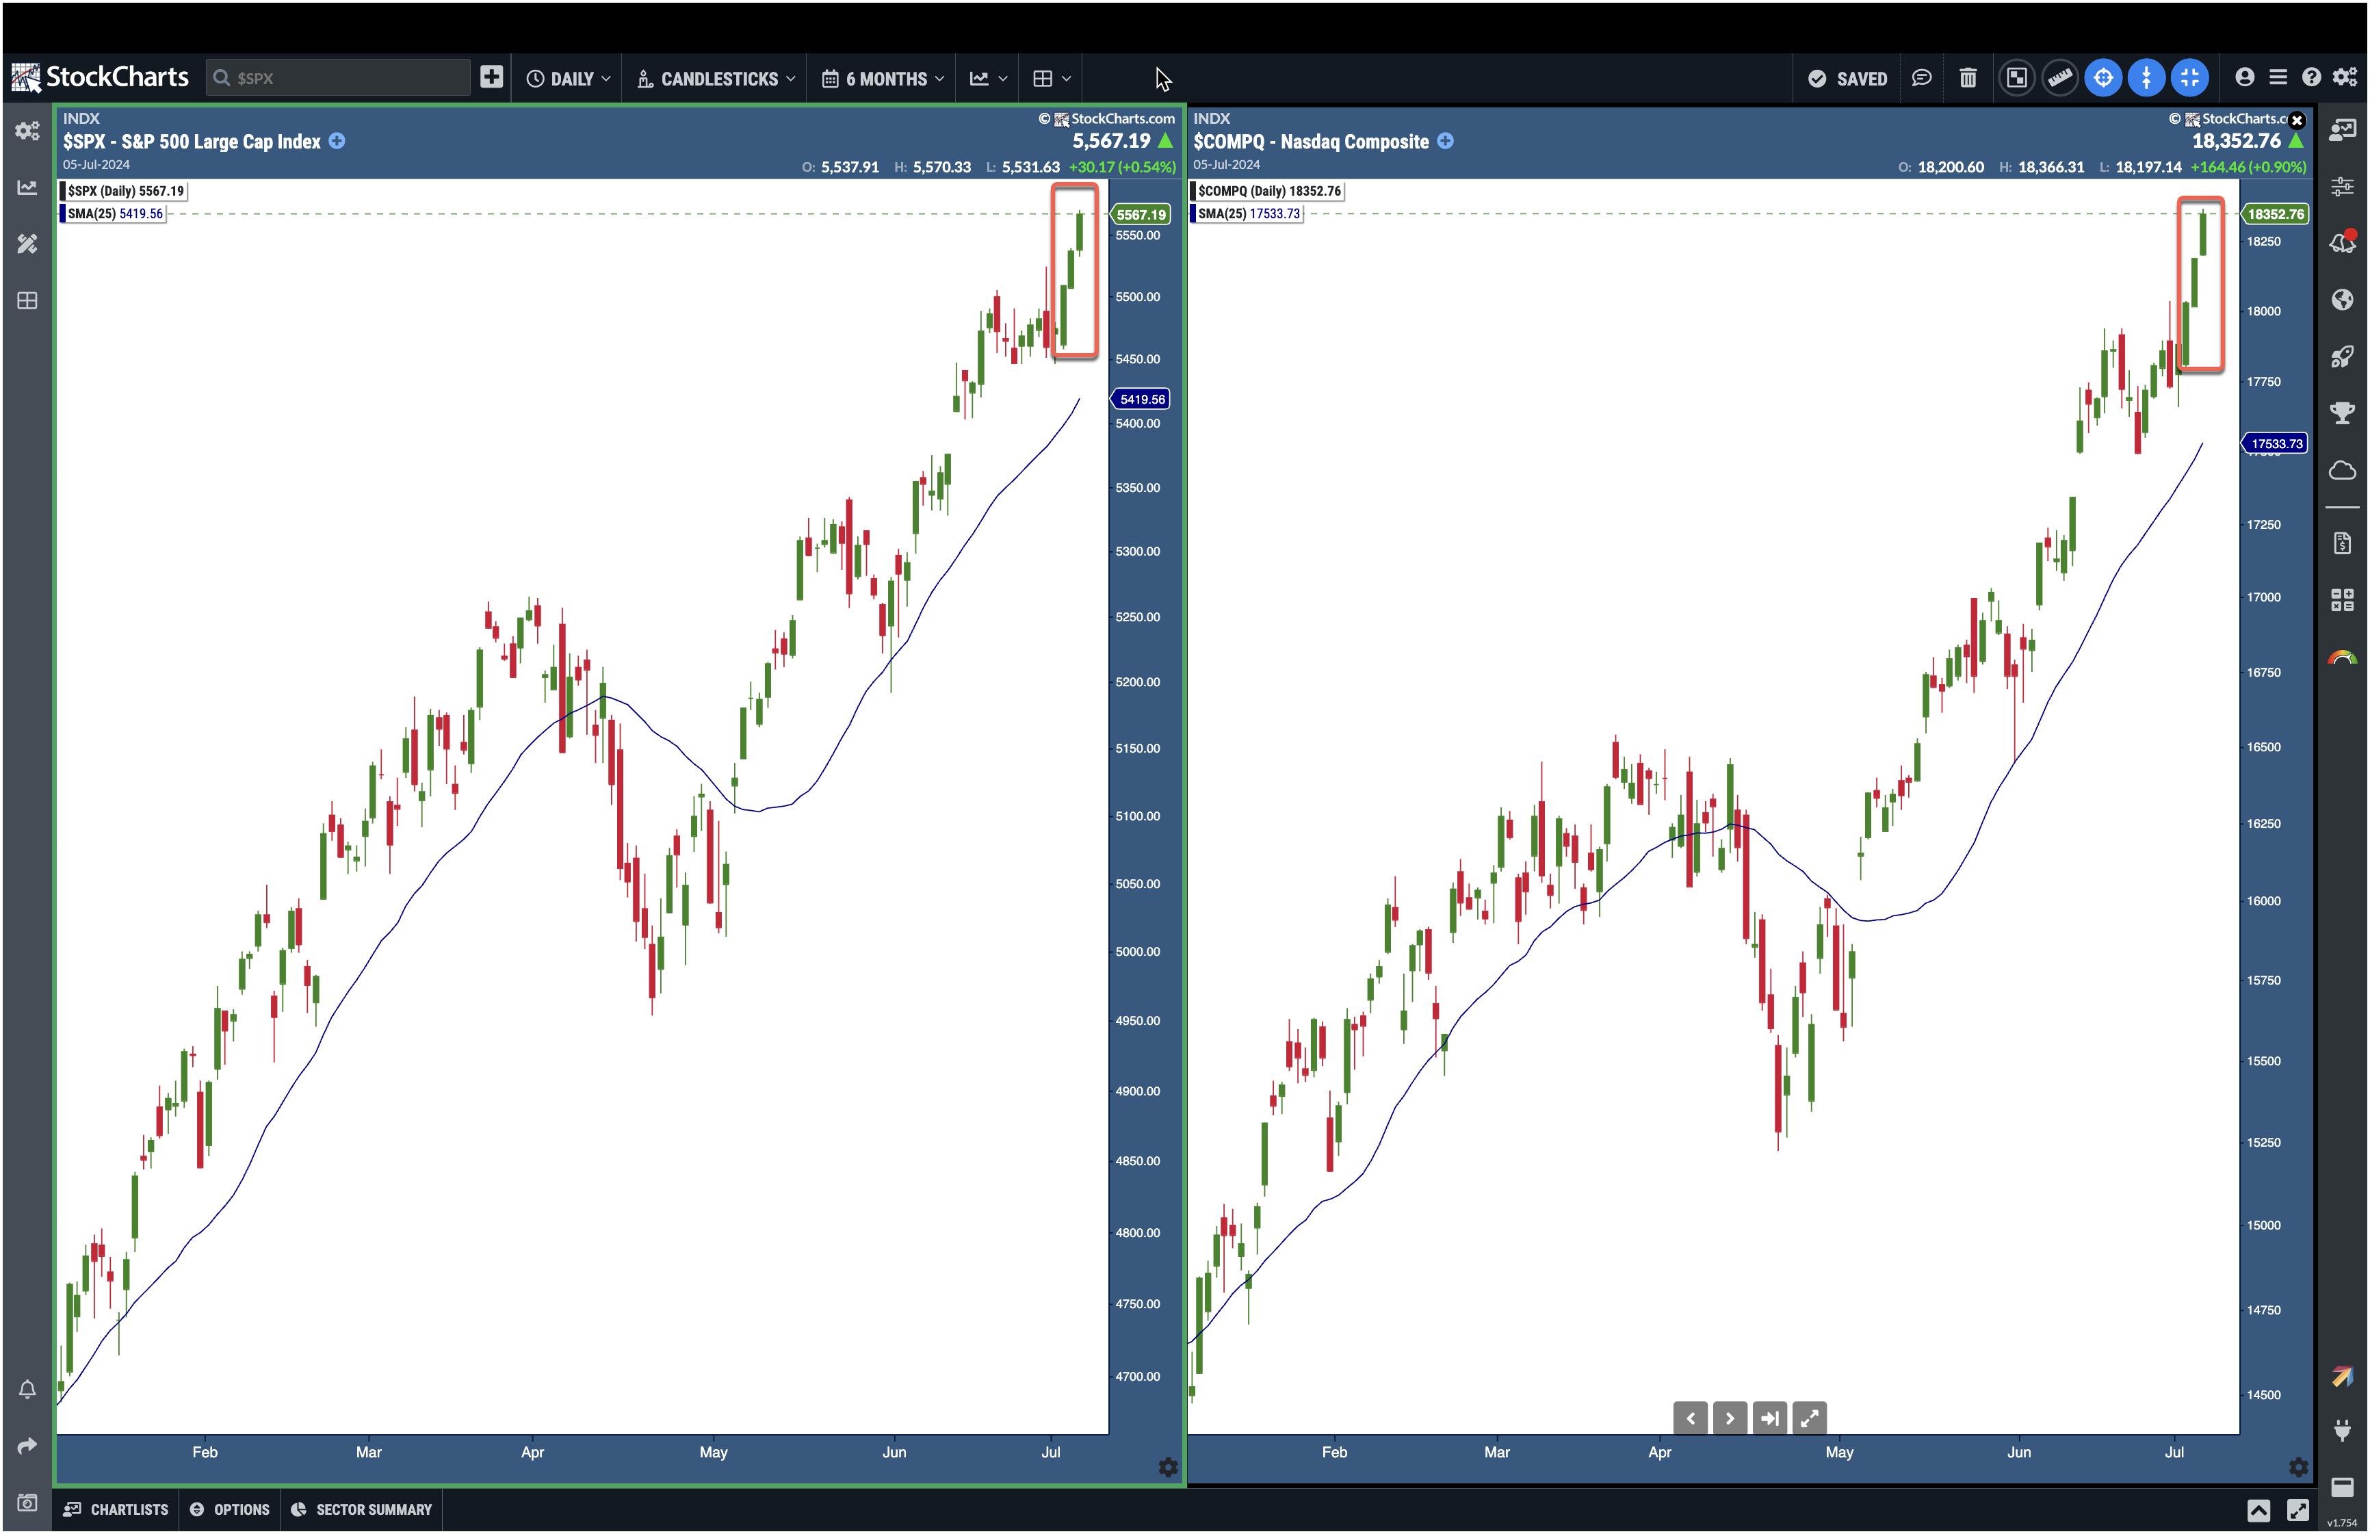Toggle the ruler measurement button

2059,78
